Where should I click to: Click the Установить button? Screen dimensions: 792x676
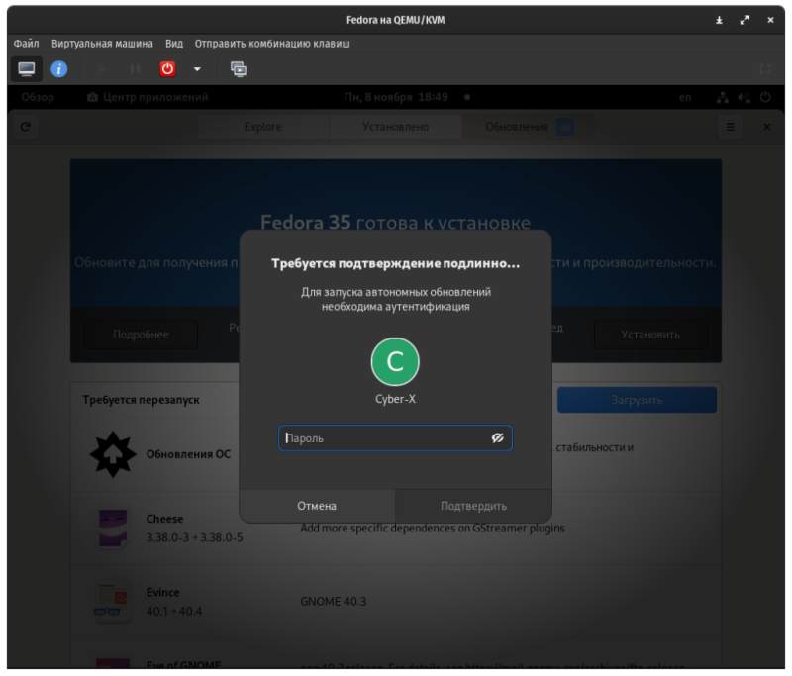[x=650, y=335]
